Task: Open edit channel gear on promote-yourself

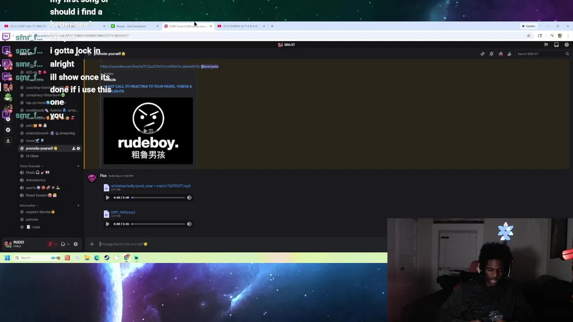Action: (x=78, y=148)
